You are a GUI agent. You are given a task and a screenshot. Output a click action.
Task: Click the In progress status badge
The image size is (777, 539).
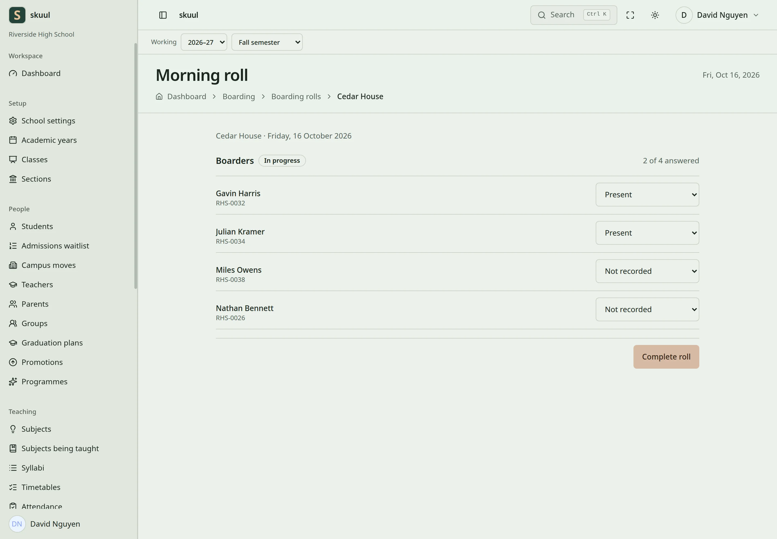click(x=282, y=160)
